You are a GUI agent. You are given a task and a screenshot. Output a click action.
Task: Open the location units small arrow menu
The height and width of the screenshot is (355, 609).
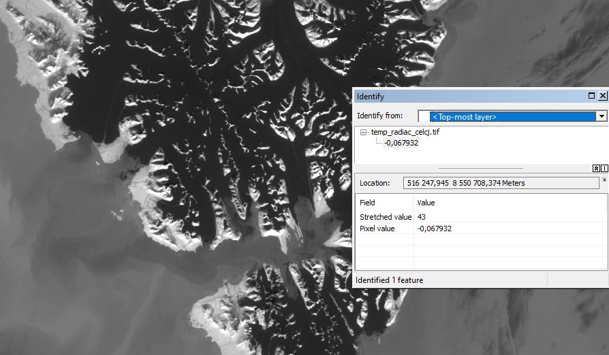(x=604, y=181)
